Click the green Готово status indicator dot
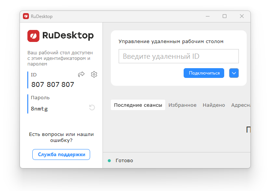 coord(109,161)
